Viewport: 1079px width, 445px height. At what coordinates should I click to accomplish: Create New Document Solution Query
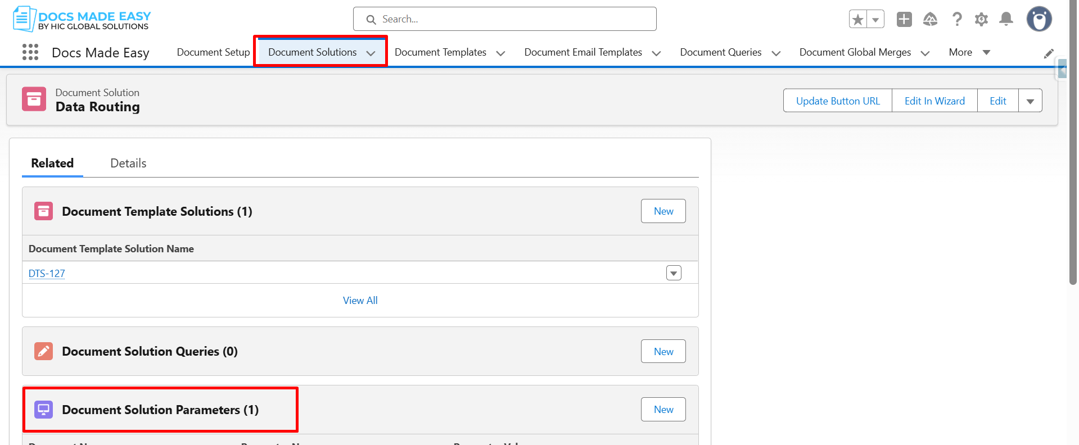(x=663, y=351)
